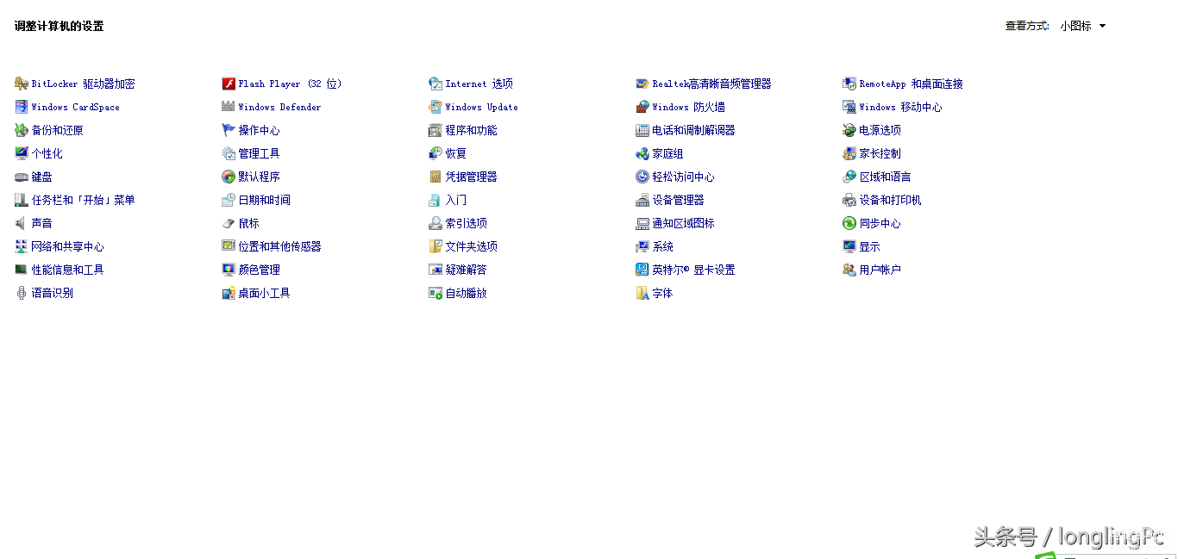Open the 日期和时间 link

265,200
